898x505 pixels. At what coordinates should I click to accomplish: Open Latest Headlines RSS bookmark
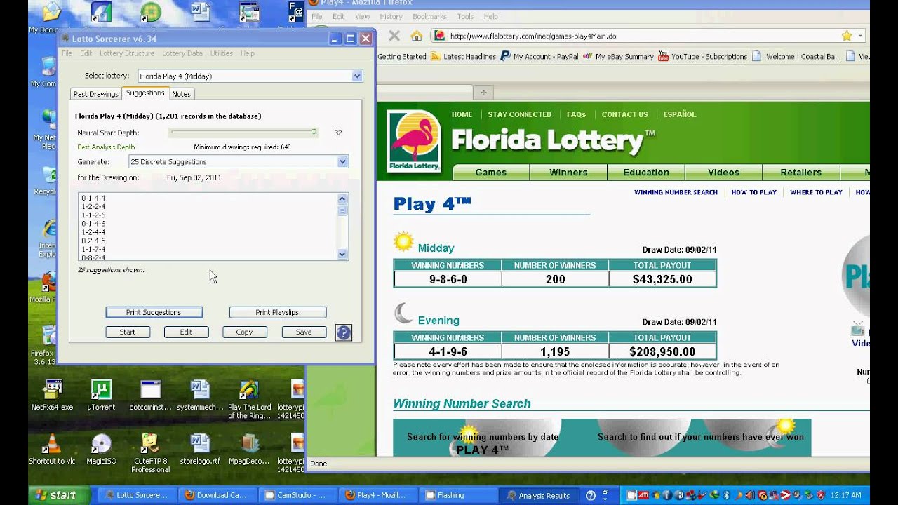[463, 57]
